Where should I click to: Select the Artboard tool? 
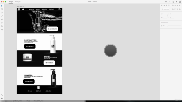click(2, 26)
